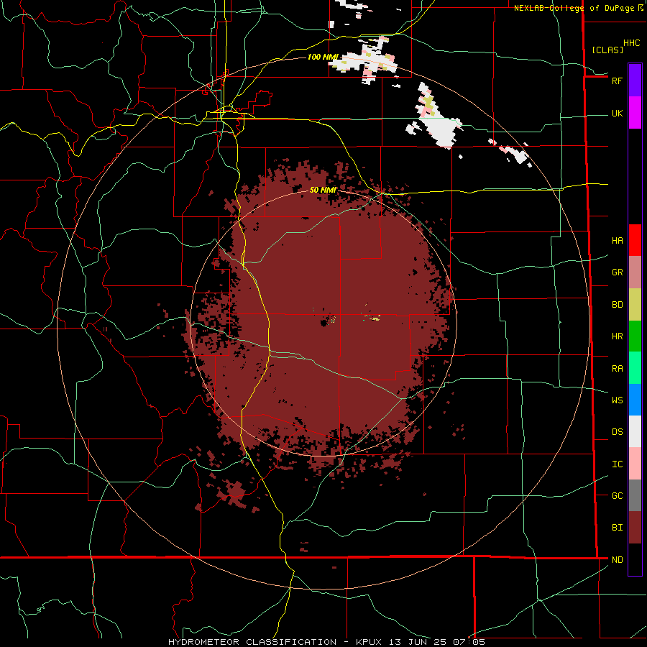Click the '100 NMI' range ring label
The height and width of the screenshot is (647, 647).
tap(323, 57)
